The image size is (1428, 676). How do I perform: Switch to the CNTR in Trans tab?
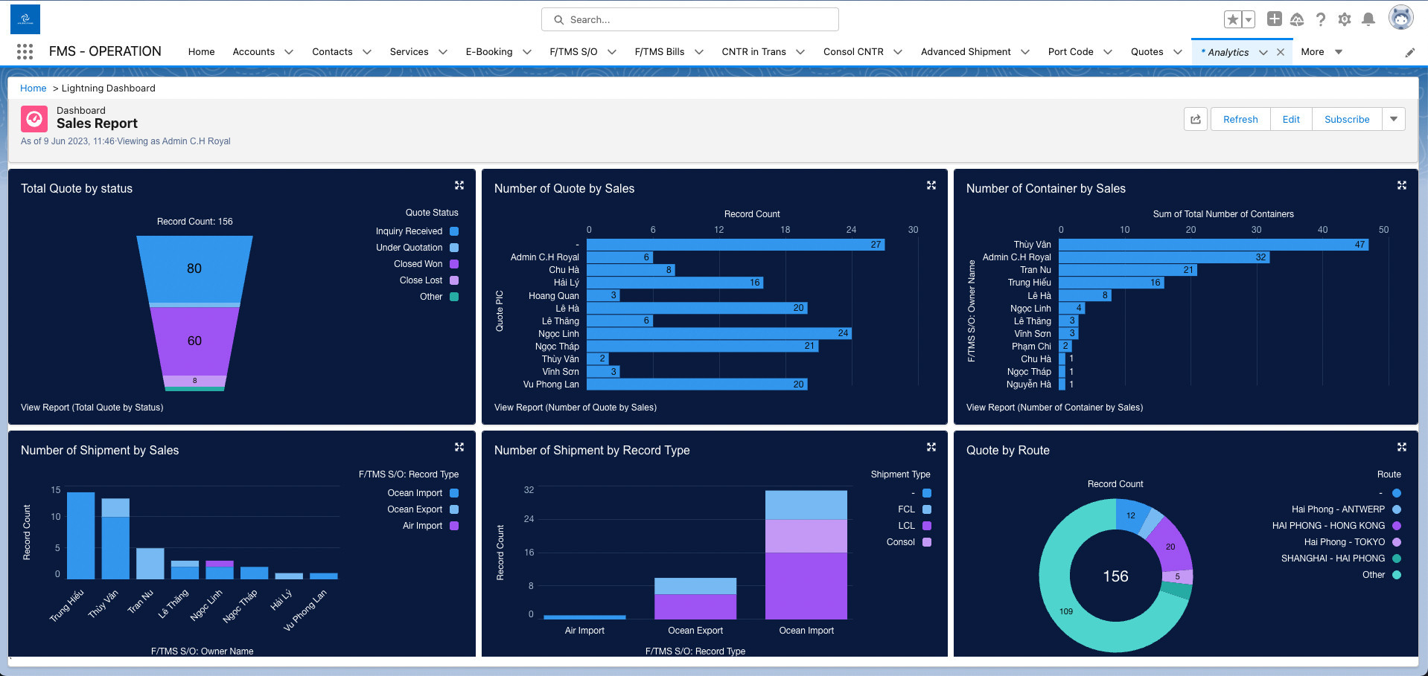point(753,52)
